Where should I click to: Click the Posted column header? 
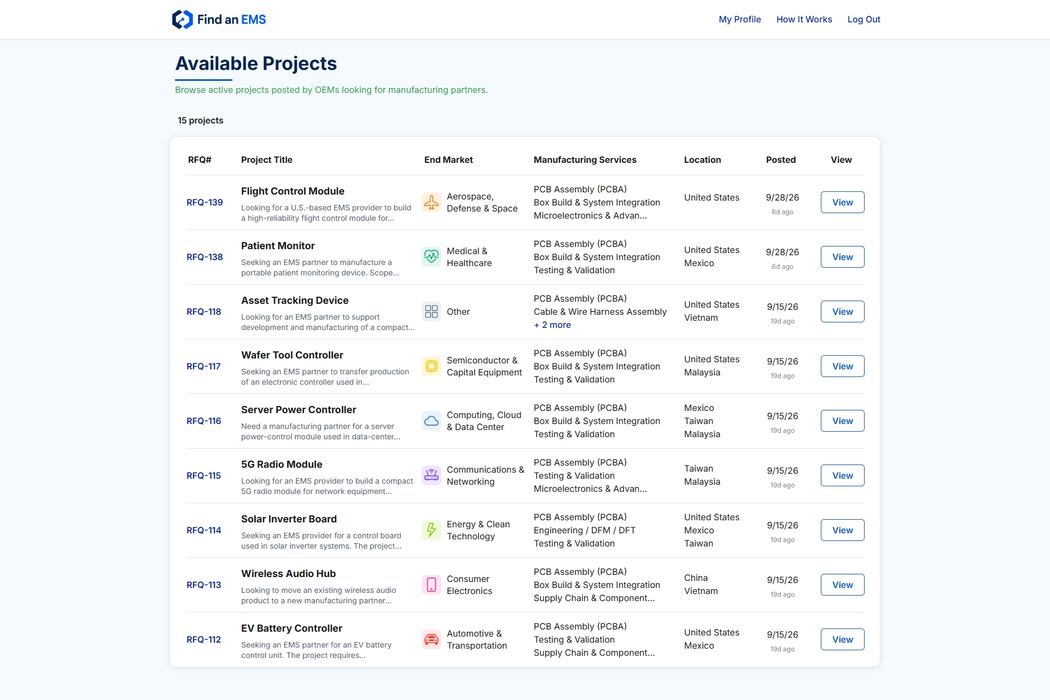(x=781, y=160)
